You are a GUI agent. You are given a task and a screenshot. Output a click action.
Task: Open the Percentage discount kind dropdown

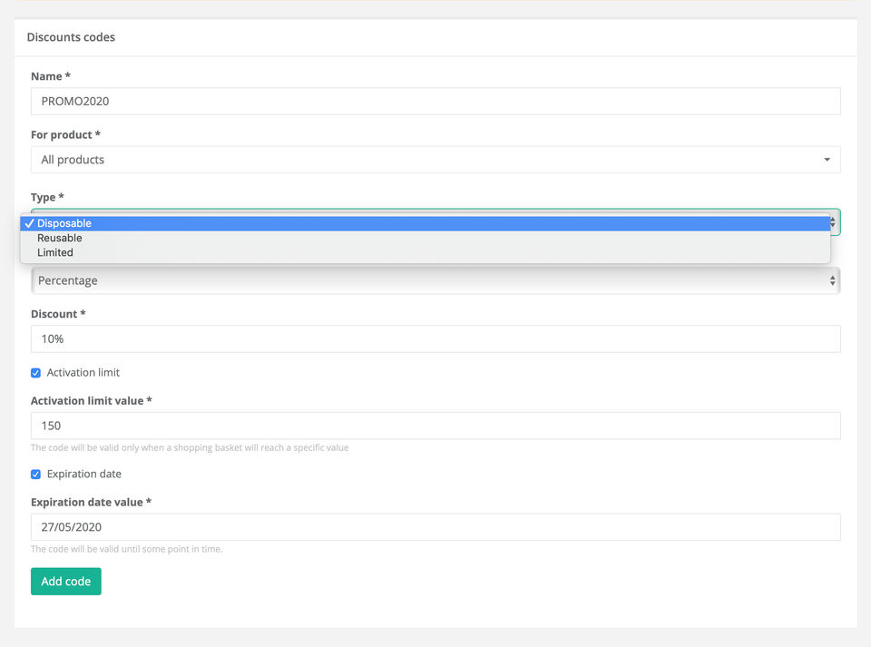pyautogui.click(x=435, y=281)
